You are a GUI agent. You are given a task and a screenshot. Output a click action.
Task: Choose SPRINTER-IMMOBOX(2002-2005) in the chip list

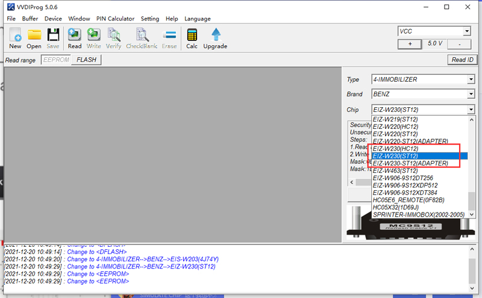coord(419,214)
